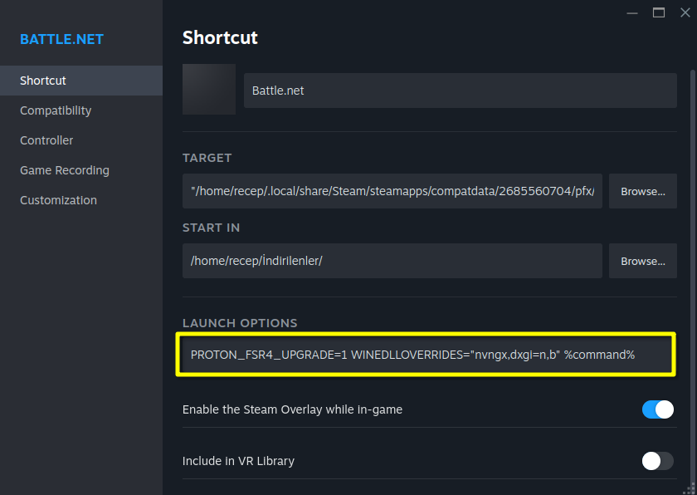The image size is (697, 495).
Task: Open the Controller settings section
Action: point(81,140)
